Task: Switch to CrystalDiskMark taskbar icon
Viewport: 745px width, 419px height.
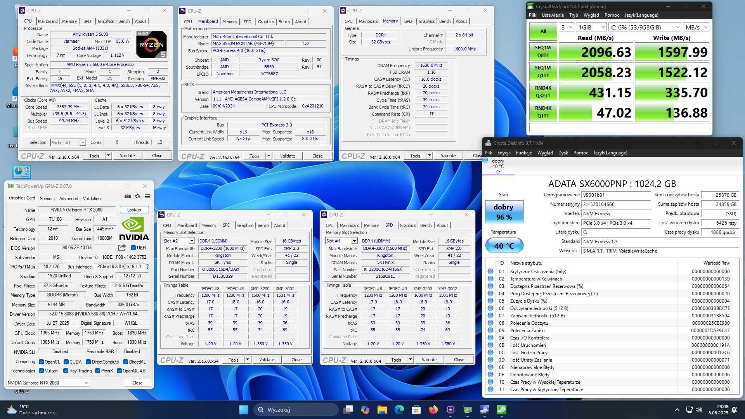Action: [x=502, y=410]
